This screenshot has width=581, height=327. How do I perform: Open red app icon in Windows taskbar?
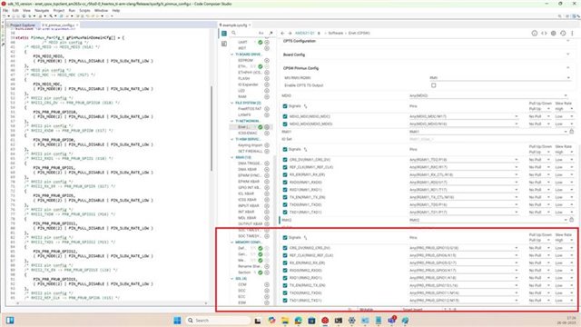[325, 321]
